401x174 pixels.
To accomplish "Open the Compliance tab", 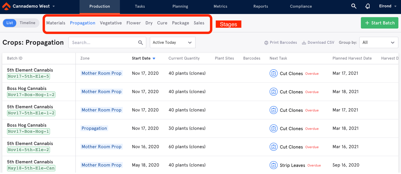I will [301, 6].
